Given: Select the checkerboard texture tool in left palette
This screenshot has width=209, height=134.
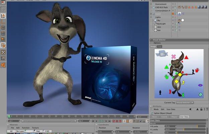Looking at the screenshot, I should [x=3, y=52].
